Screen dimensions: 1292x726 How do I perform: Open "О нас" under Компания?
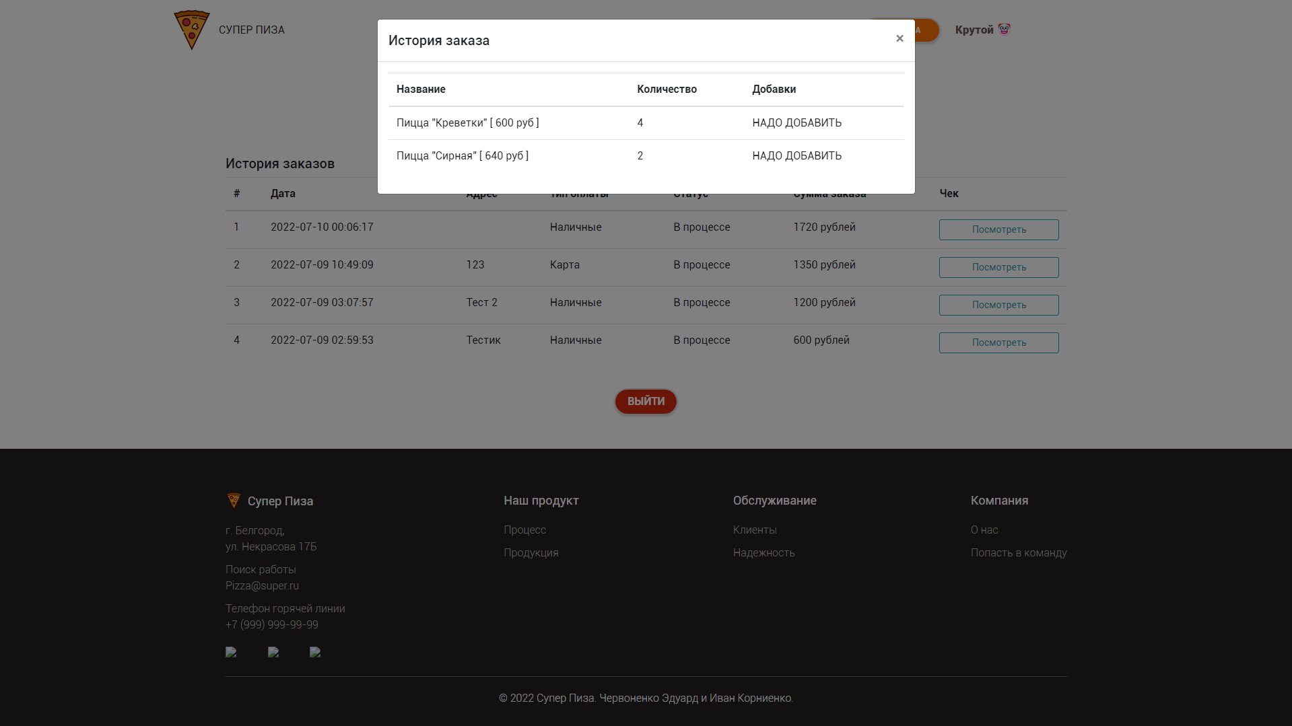tap(984, 530)
